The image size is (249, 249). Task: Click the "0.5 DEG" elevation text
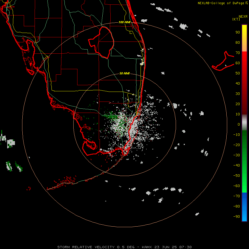coord(126,247)
